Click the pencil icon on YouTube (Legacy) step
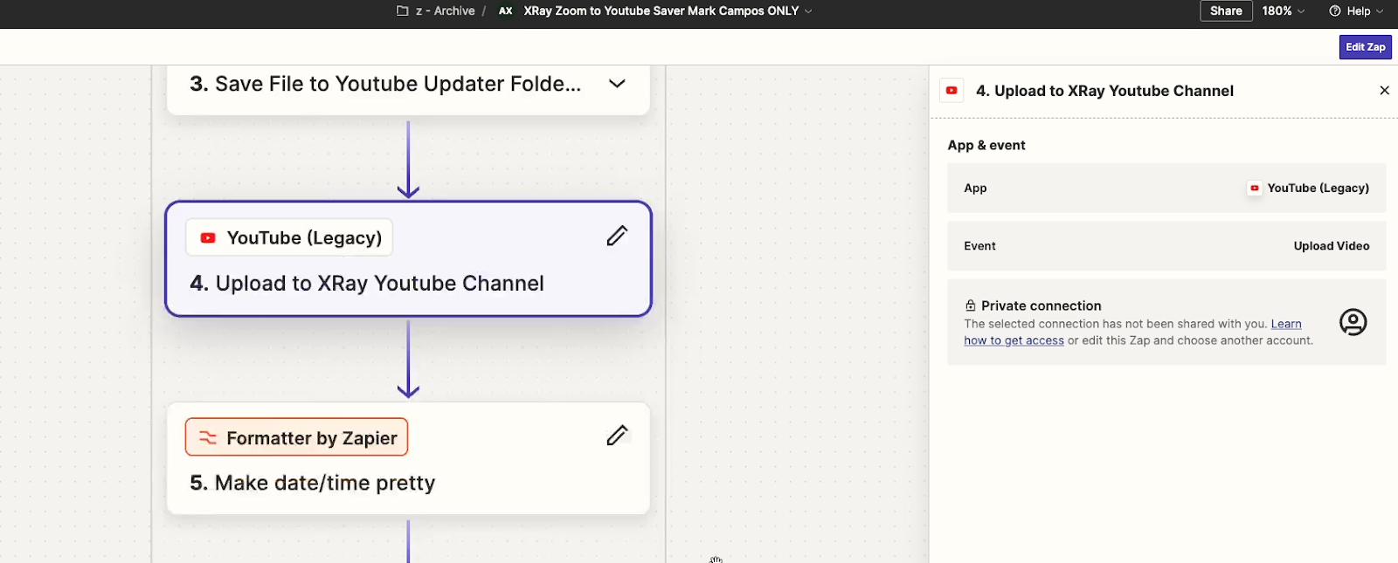 [x=617, y=236]
